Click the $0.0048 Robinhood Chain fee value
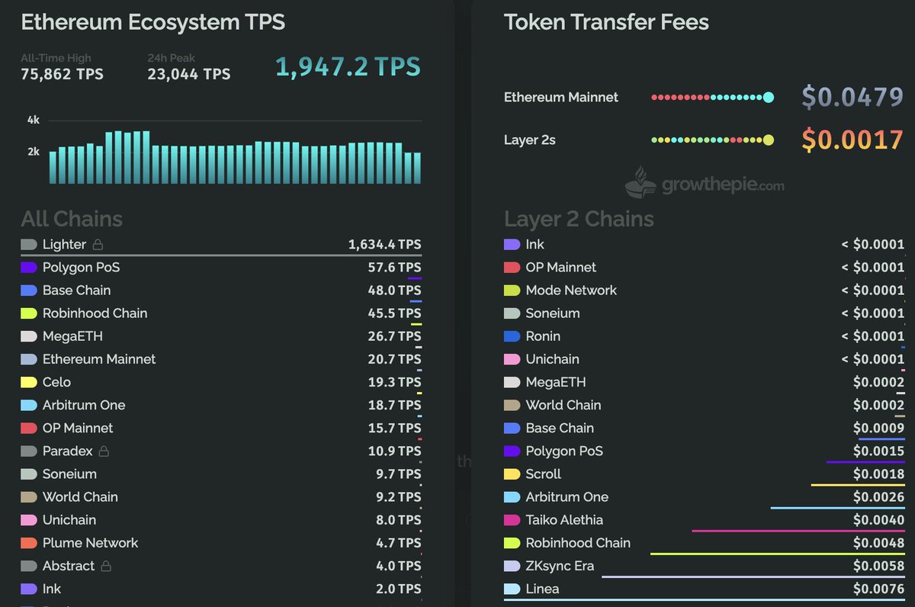The image size is (915, 607). coord(878,543)
